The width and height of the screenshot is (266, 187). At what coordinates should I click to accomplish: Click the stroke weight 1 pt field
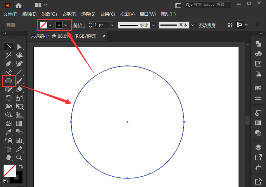101,25
